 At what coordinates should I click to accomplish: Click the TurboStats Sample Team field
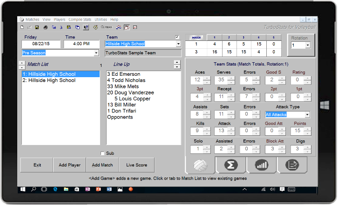[143, 53]
